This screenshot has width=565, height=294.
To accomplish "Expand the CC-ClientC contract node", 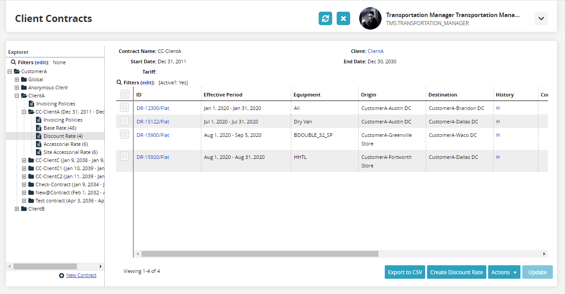I will (24, 160).
